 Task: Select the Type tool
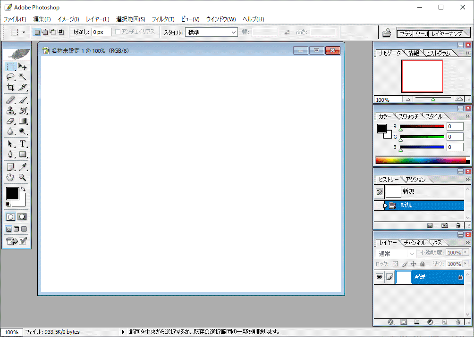click(x=22, y=143)
